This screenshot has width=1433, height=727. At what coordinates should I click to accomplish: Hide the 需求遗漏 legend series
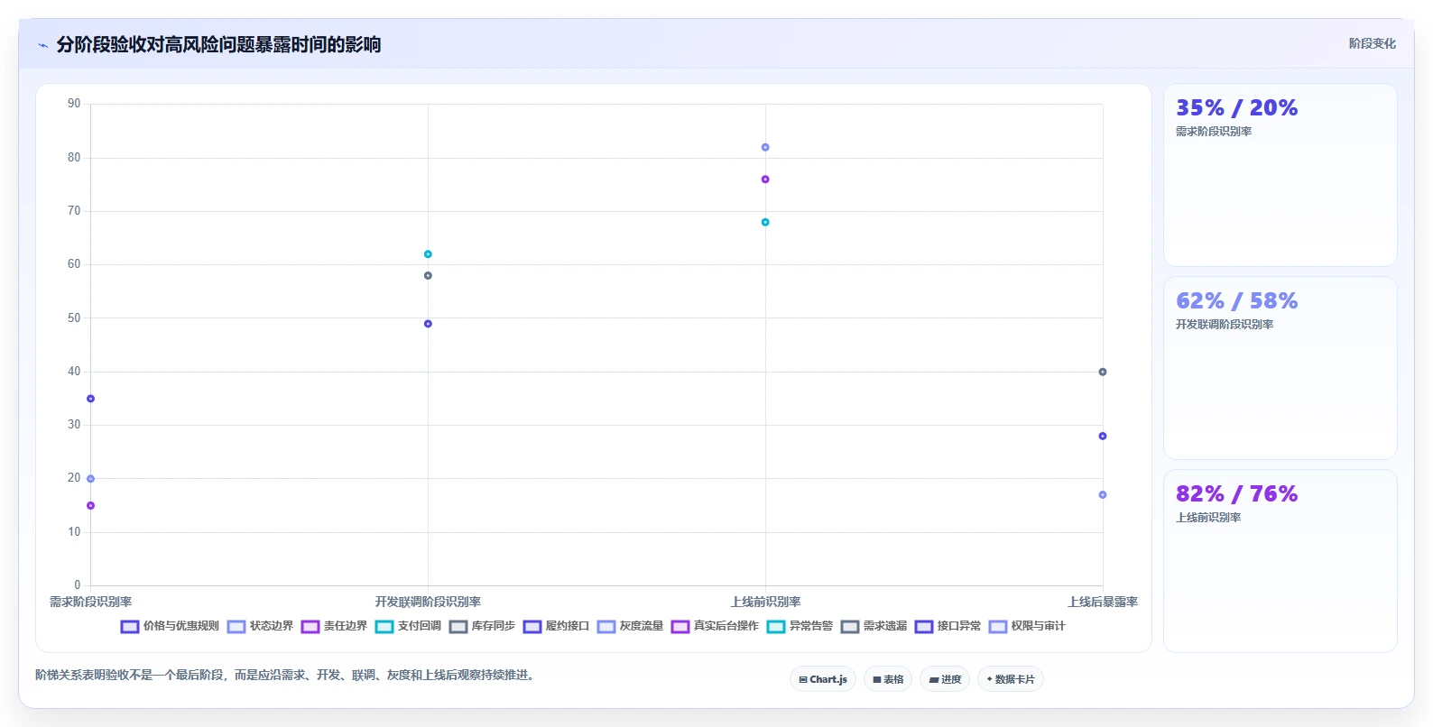click(x=874, y=626)
